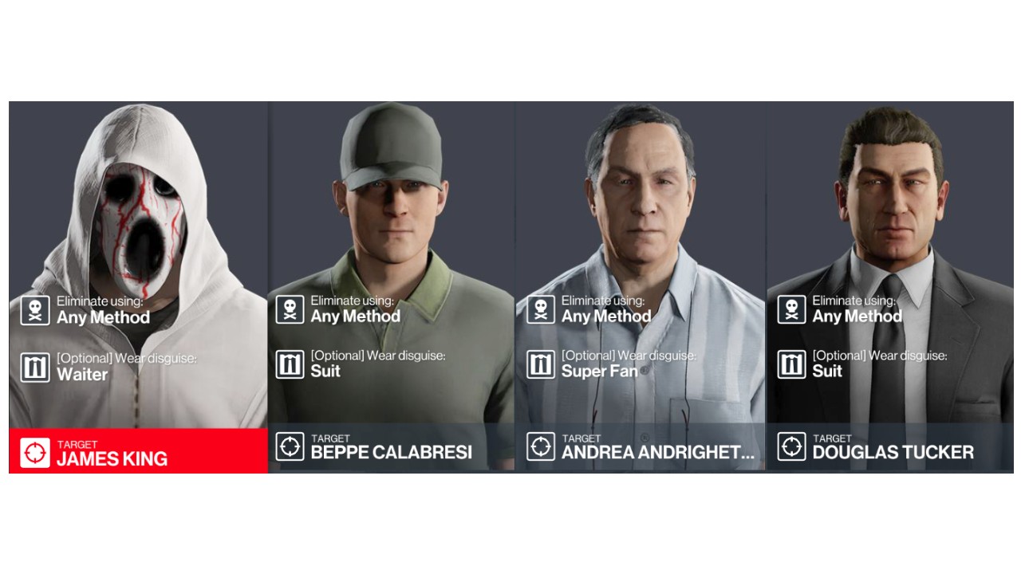
Task: Click the Douglas Tucker suited portrait
Action: tap(890, 263)
